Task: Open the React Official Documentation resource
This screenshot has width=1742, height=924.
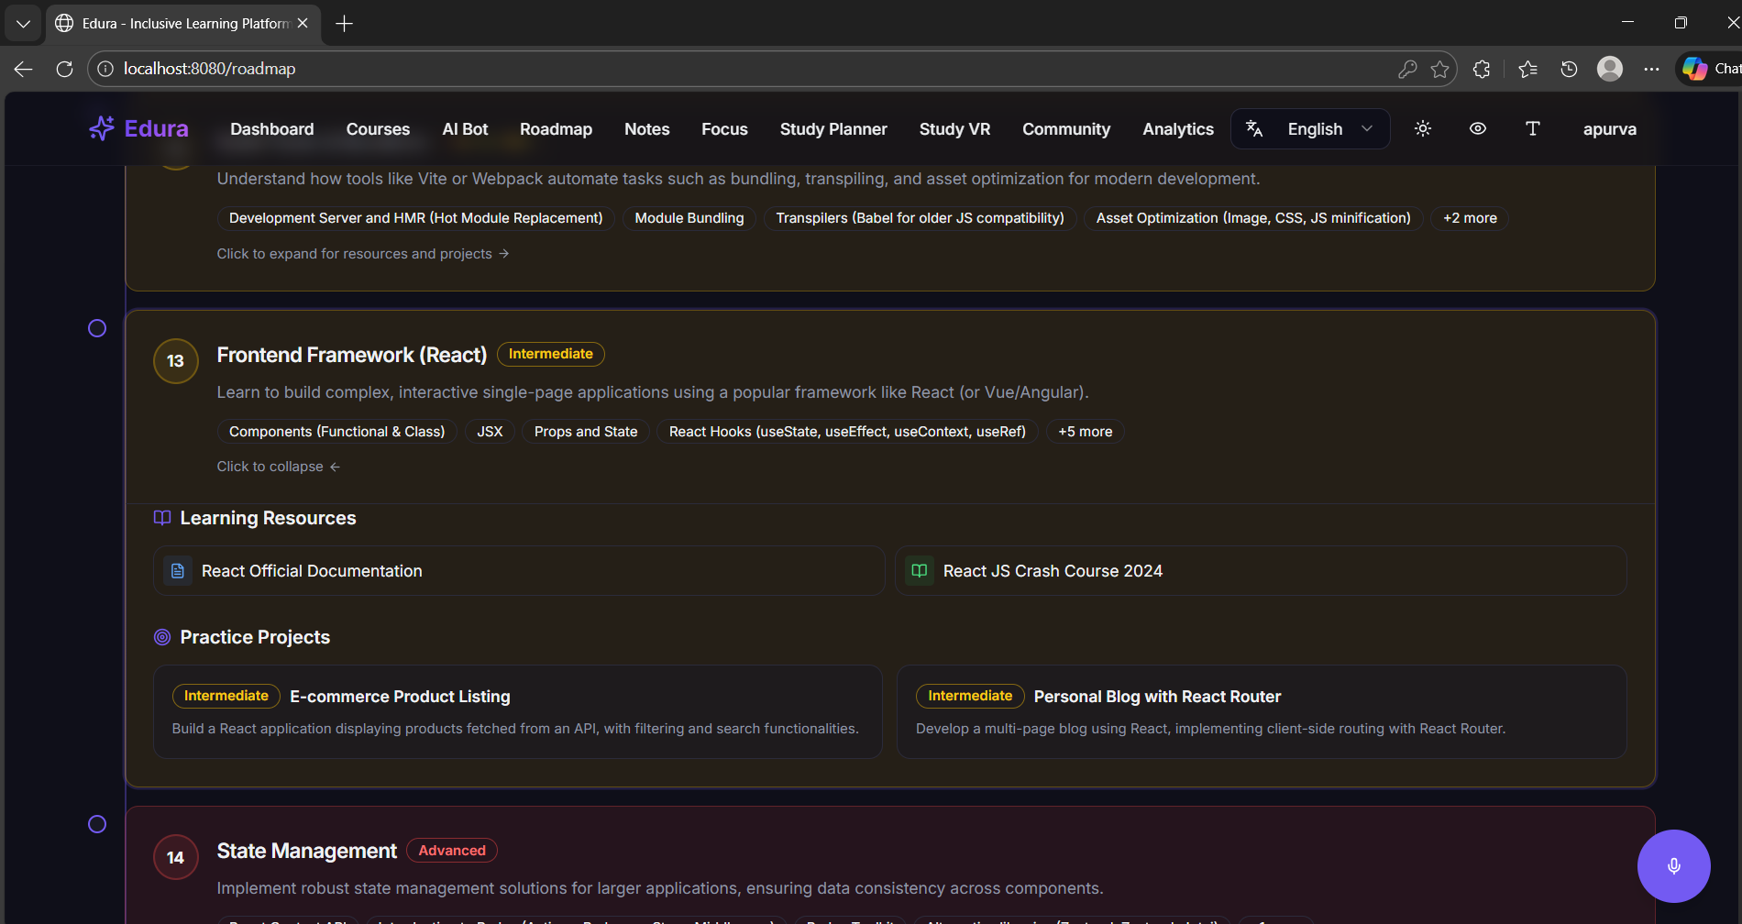Action: coord(519,571)
